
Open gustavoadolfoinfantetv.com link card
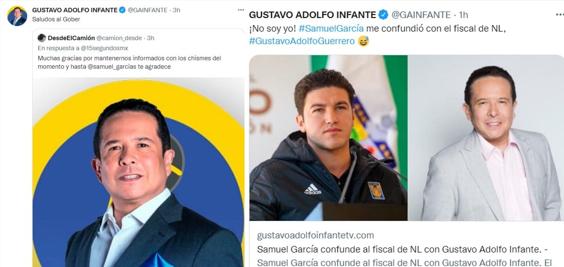[406, 249]
